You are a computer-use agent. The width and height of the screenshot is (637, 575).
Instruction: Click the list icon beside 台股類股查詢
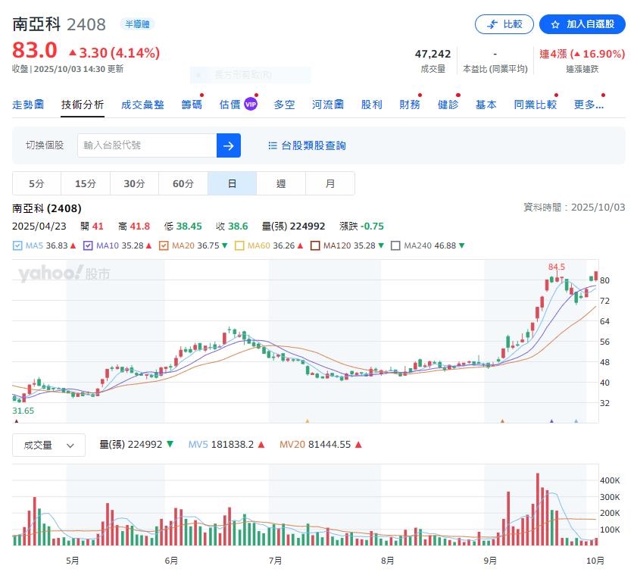point(272,145)
